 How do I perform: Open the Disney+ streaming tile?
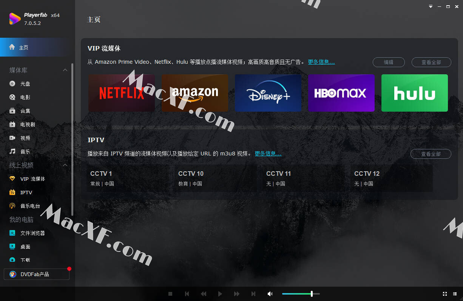(x=268, y=93)
